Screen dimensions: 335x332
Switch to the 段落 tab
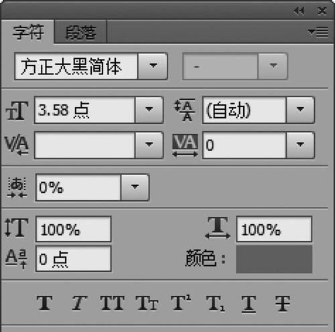tap(80, 32)
